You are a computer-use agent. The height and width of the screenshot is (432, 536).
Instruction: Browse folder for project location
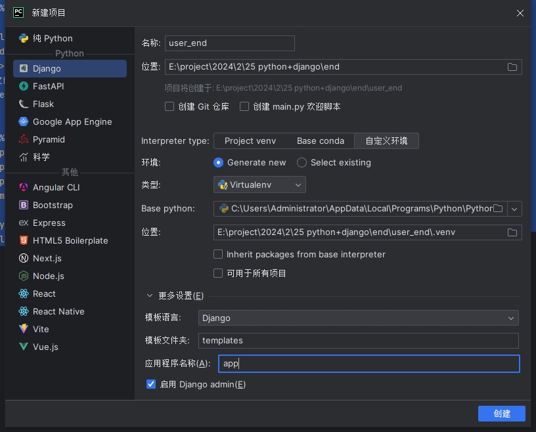pos(512,67)
